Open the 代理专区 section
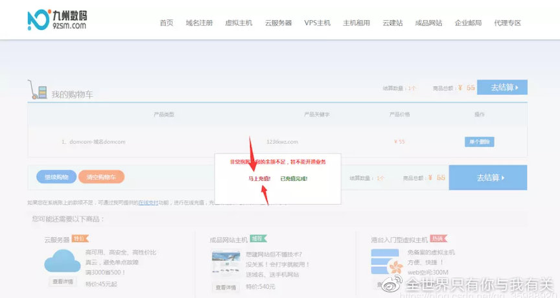Viewport: 560px width, 298px height. [507, 23]
